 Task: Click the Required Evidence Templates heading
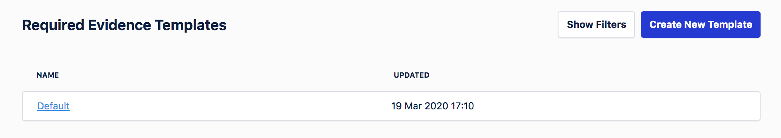click(124, 25)
